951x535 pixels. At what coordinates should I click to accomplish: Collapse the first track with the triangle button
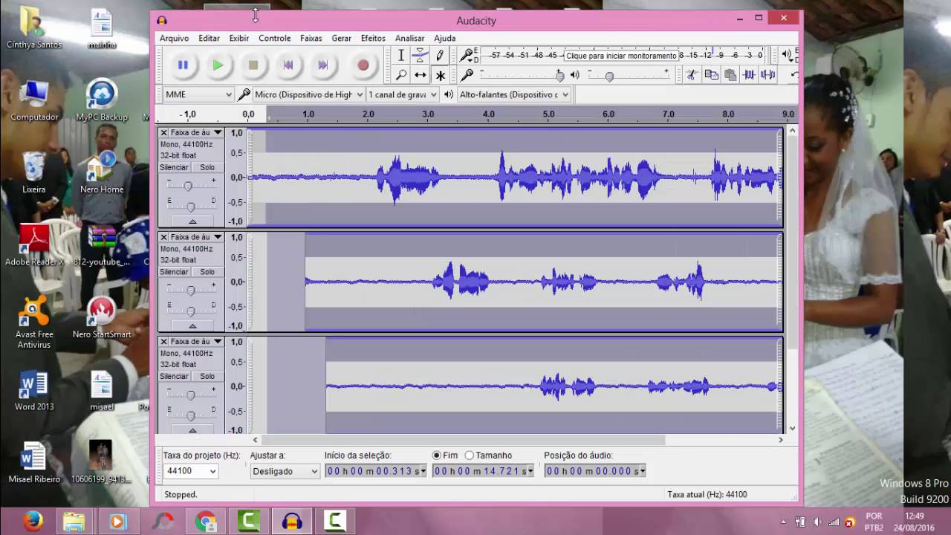point(192,221)
